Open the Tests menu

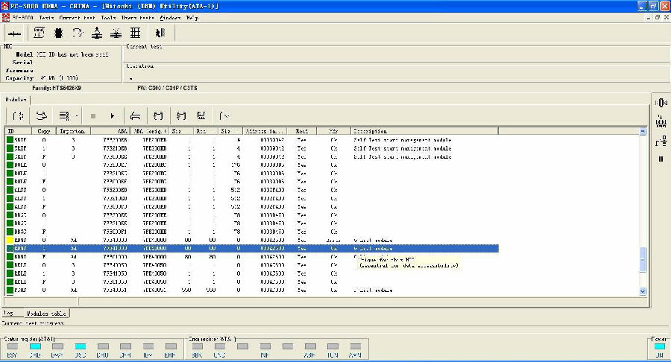(46, 18)
